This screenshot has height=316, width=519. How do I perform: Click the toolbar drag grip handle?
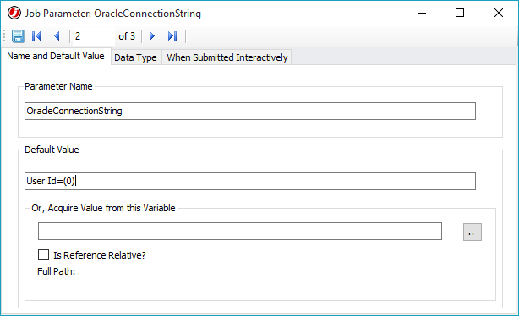[x=4, y=36]
